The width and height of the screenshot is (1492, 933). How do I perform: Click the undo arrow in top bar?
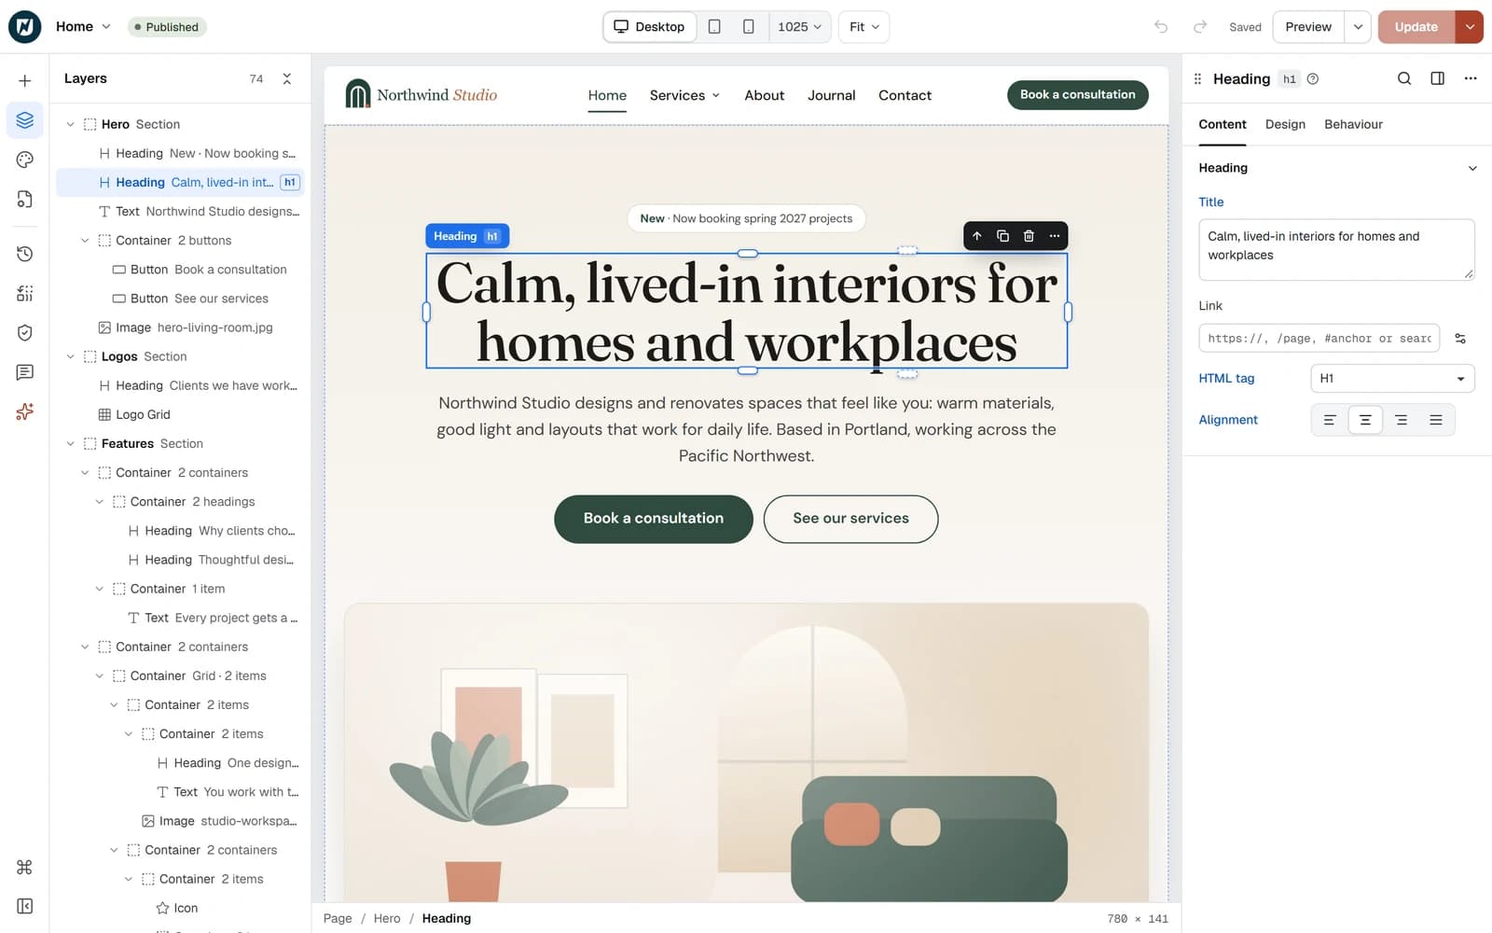click(1161, 27)
